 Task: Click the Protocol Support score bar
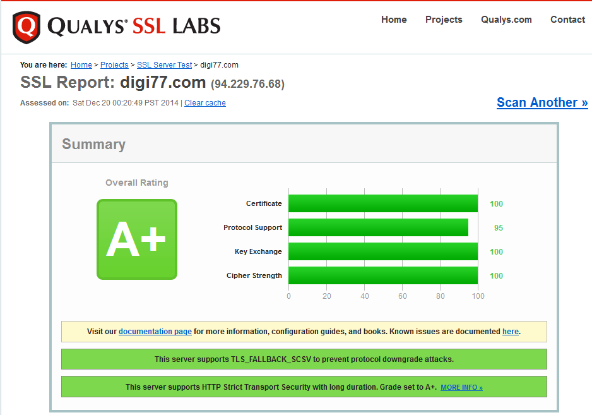pyautogui.click(x=378, y=227)
